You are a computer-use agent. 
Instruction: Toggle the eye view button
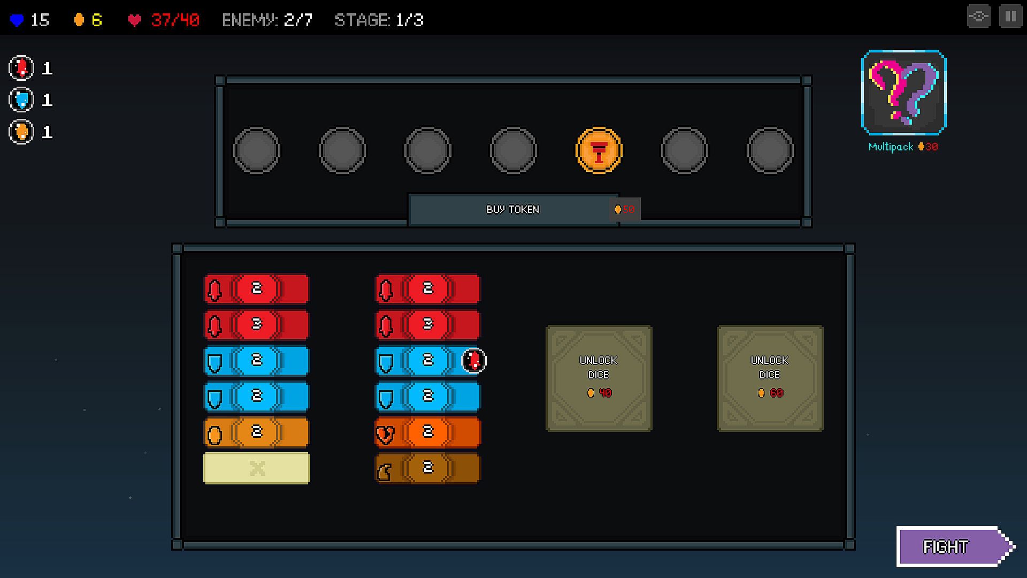pyautogui.click(x=978, y=17)
